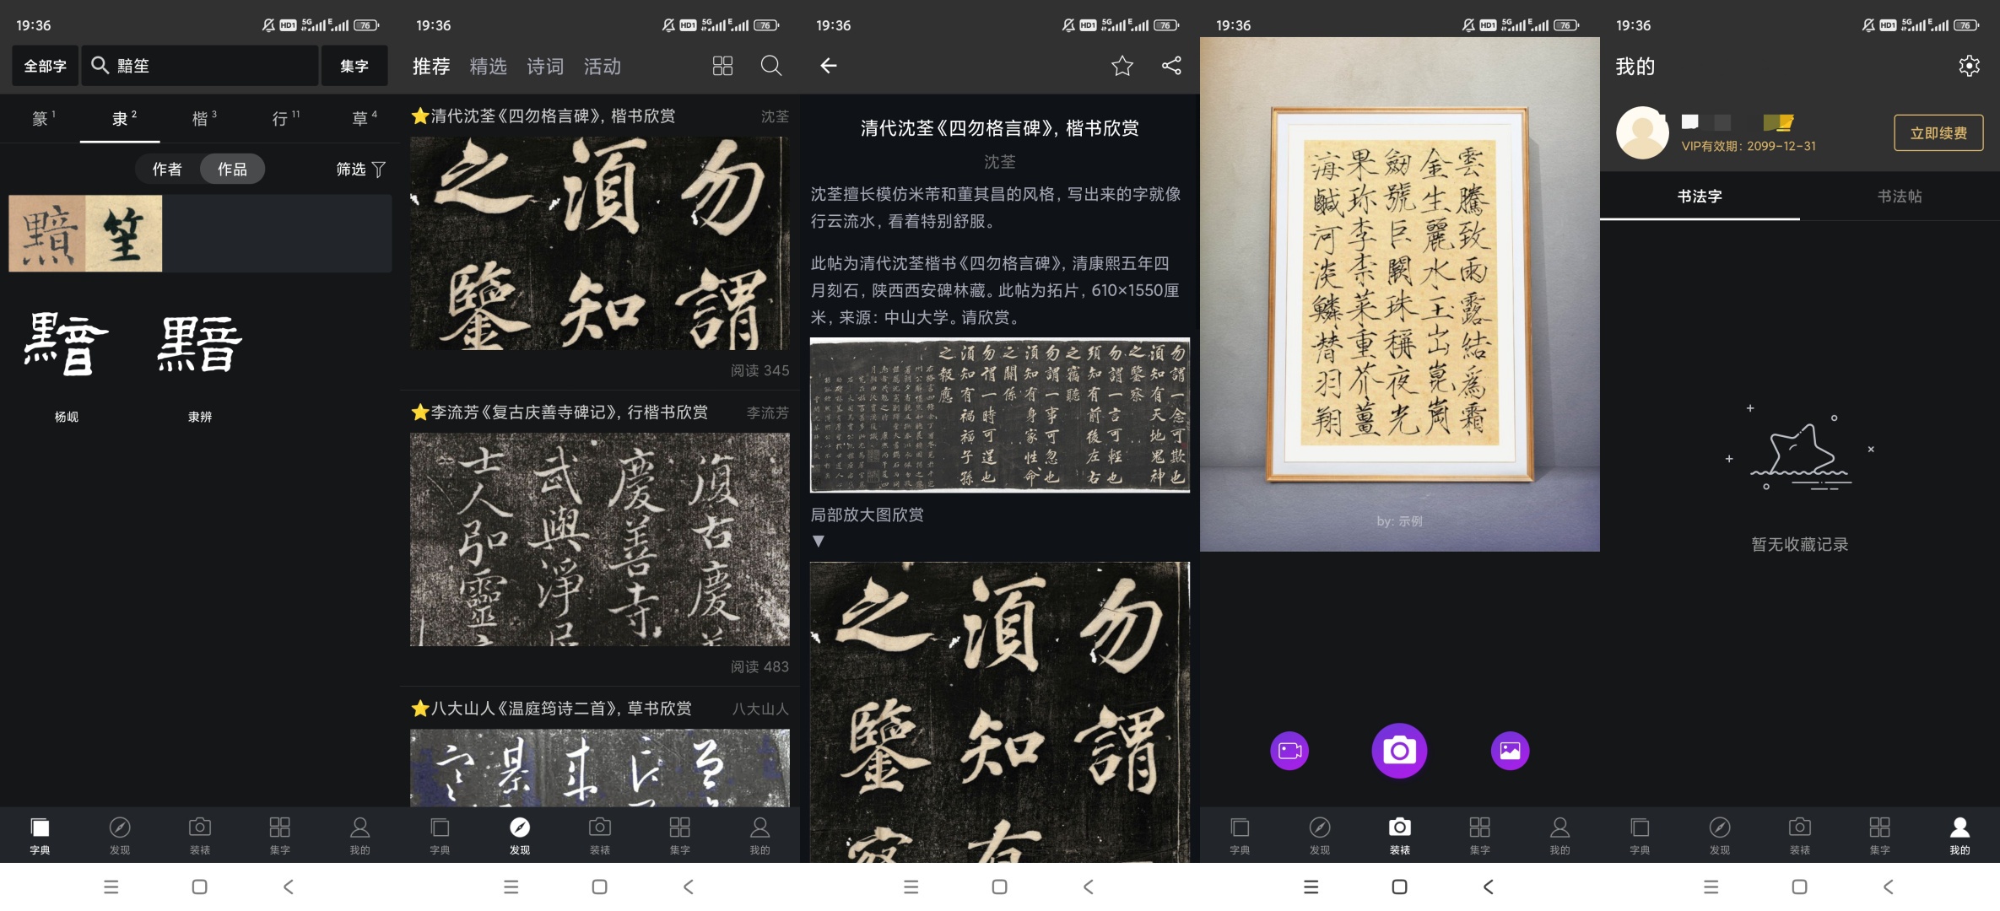Click the 黯笙 search input field
The height and width of the screenshot is (911, 2000).
click(x=201, y=66)
